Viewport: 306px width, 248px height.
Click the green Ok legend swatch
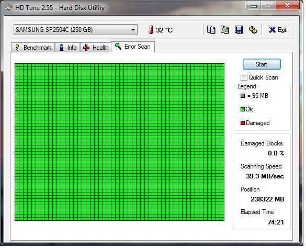pyautogui.click(x=243, y=109)
